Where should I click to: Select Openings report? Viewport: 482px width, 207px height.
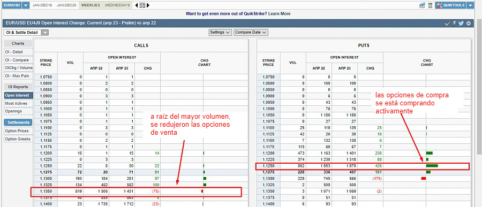tap(18, 111)
